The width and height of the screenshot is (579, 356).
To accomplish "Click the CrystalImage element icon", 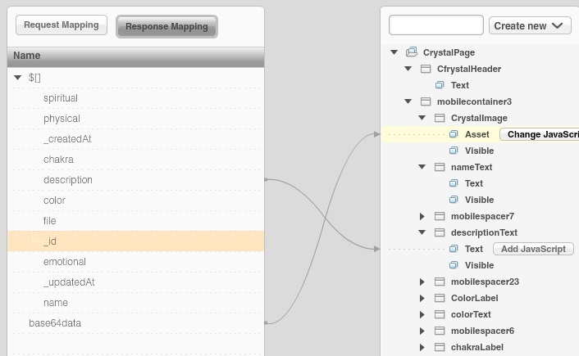I will click(x=440, y=118).
